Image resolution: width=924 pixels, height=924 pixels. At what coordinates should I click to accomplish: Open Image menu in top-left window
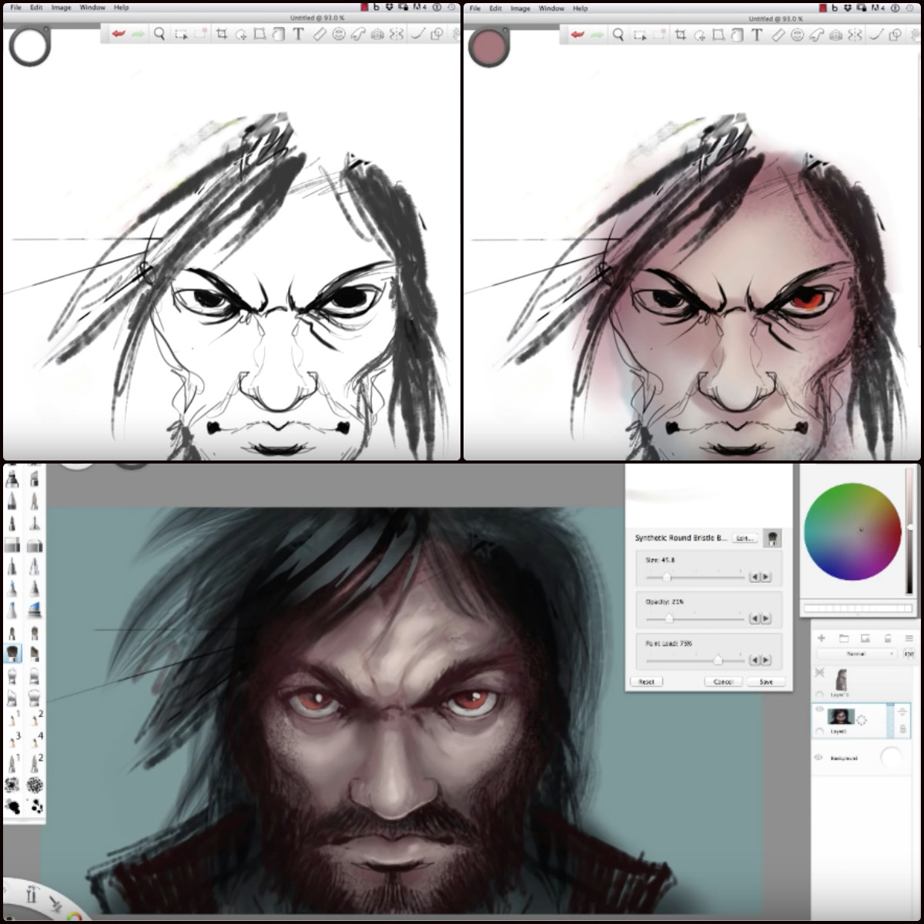(x=61, y=8)
